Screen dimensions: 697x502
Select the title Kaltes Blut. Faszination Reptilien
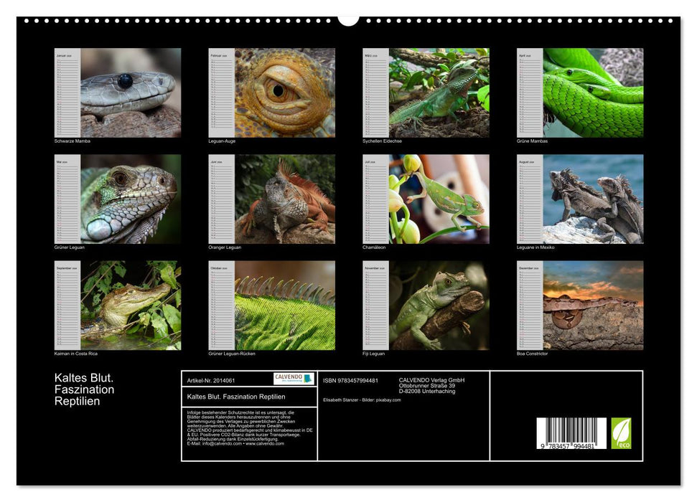tap(83, 389)
